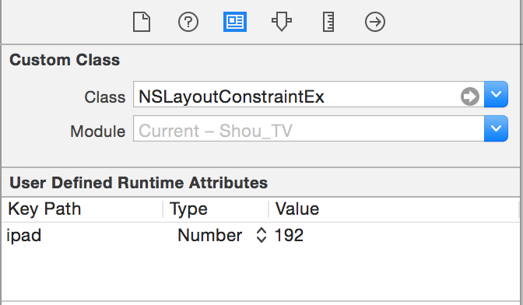Show the Quick Help inspector

pyautogui.click(x=188, y=22)
